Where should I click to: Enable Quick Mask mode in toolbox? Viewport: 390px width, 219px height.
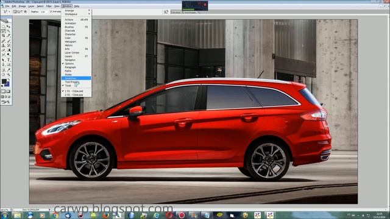(x=9, y=91)
